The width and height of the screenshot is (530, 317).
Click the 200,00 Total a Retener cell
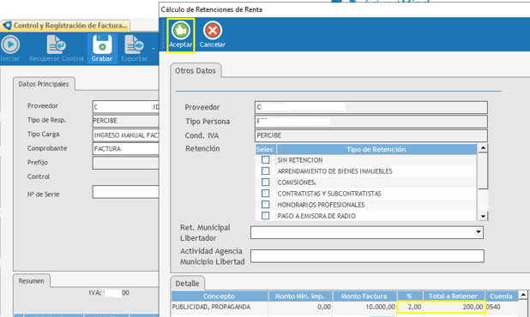coord(454,307)
